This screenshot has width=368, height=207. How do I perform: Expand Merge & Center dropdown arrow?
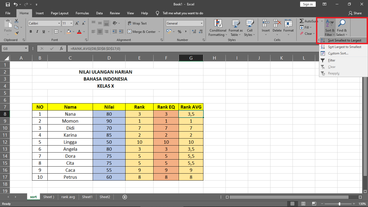159,32
